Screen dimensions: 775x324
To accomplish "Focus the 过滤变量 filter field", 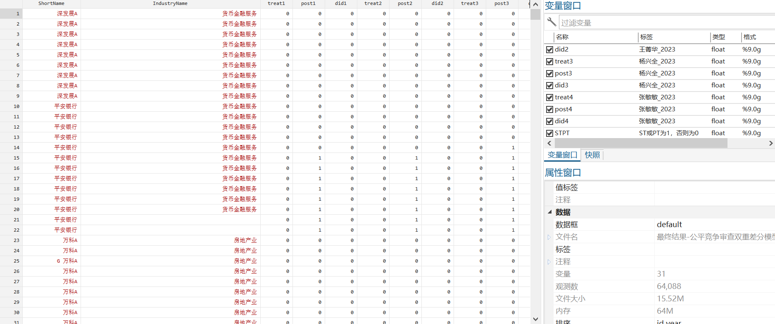I will click(x=667, y=23).
